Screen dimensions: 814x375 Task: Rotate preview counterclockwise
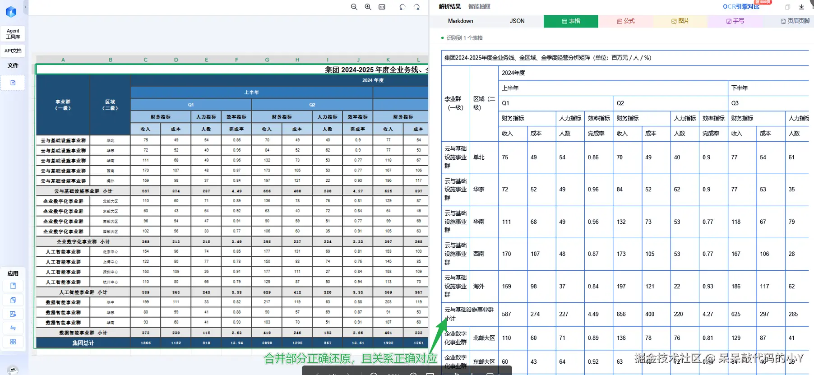tap(402, 7)
